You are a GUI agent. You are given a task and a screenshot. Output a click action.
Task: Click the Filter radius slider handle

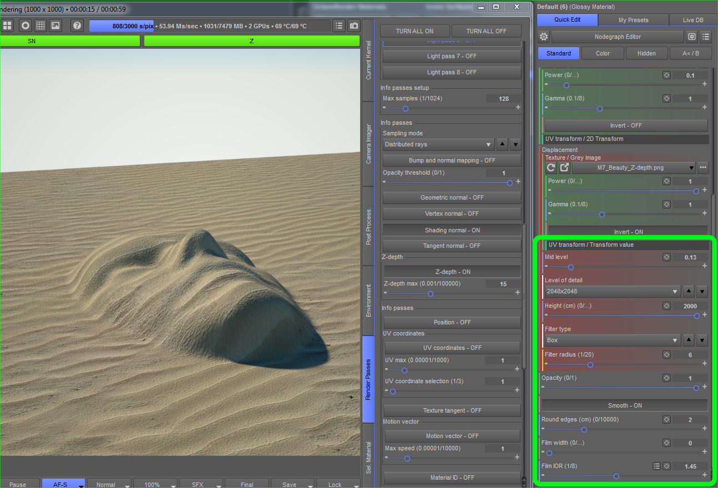click(590, 365)
